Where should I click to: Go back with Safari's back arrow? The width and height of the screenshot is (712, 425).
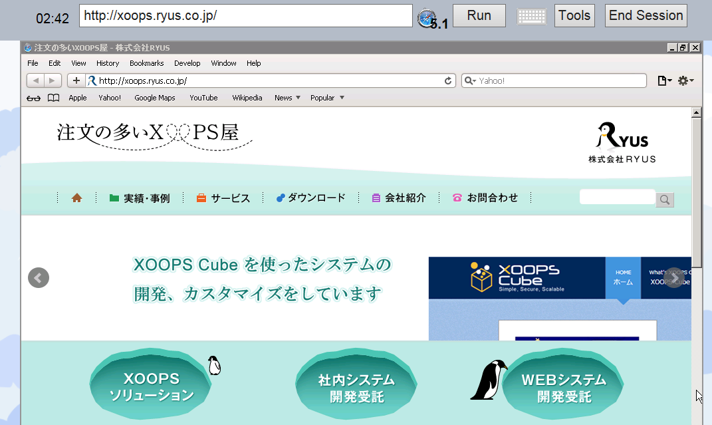pos(35,81)
